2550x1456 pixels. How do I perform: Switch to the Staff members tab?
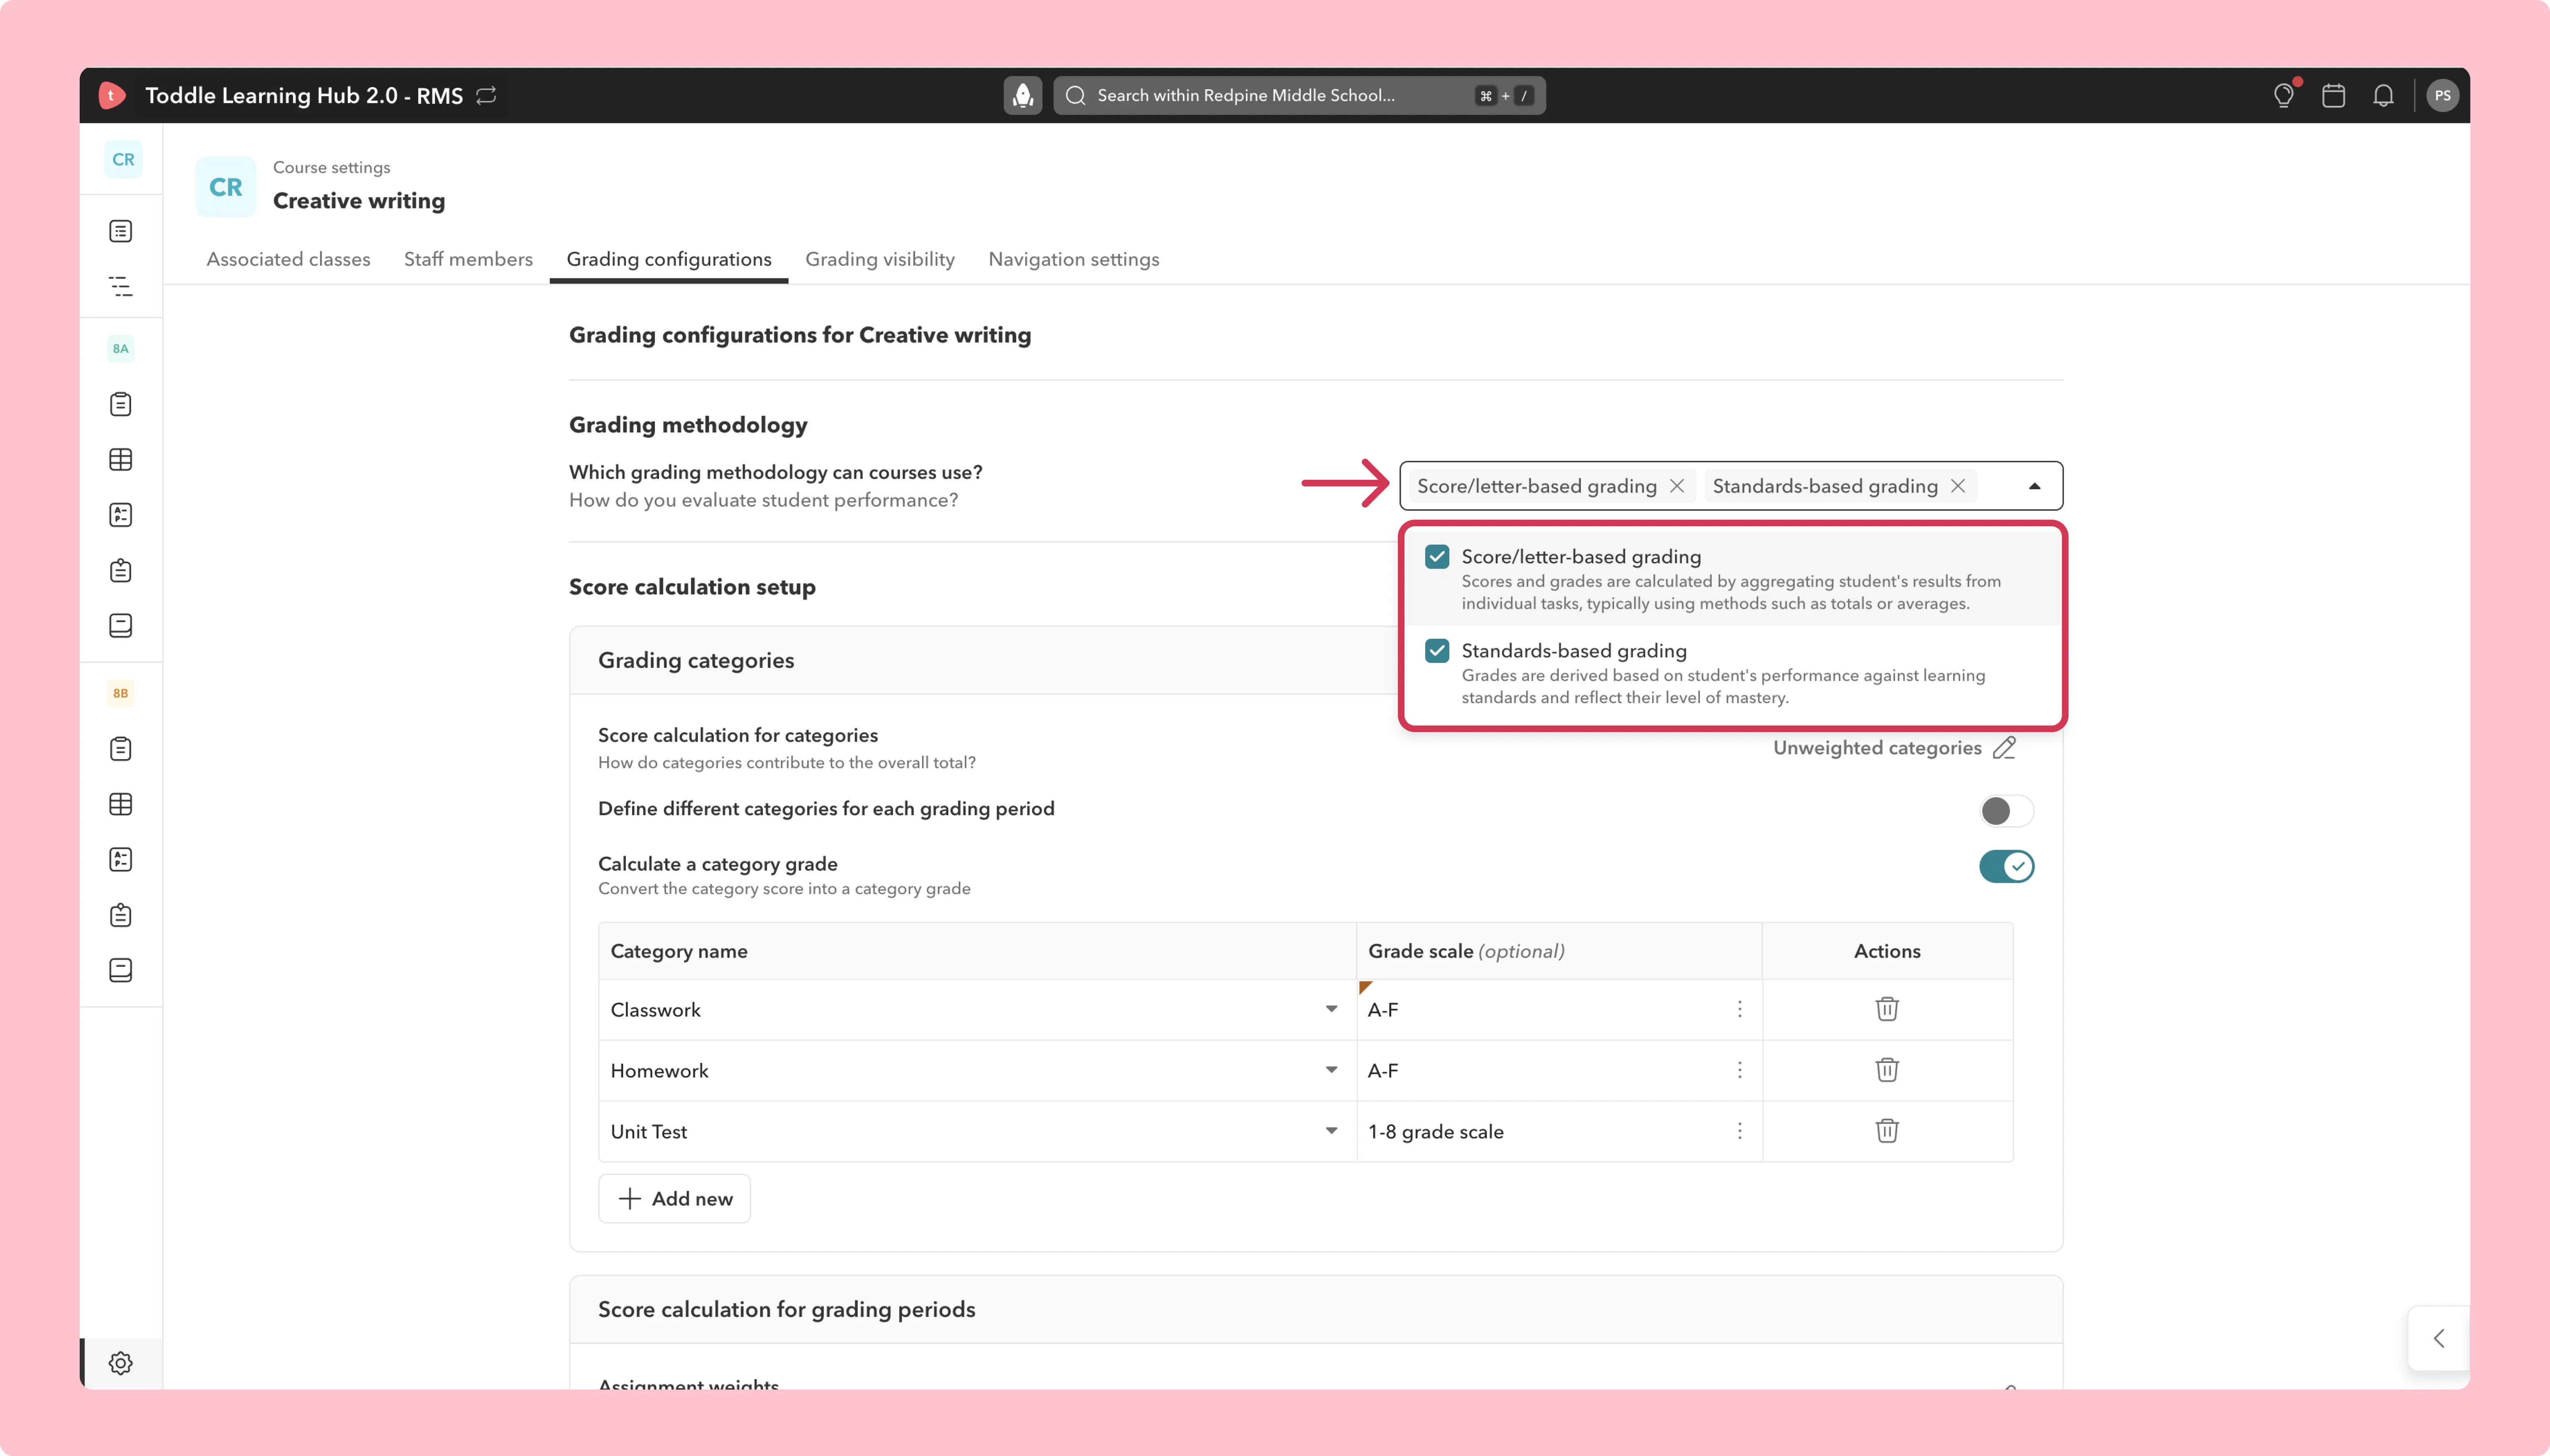[468, 259]
